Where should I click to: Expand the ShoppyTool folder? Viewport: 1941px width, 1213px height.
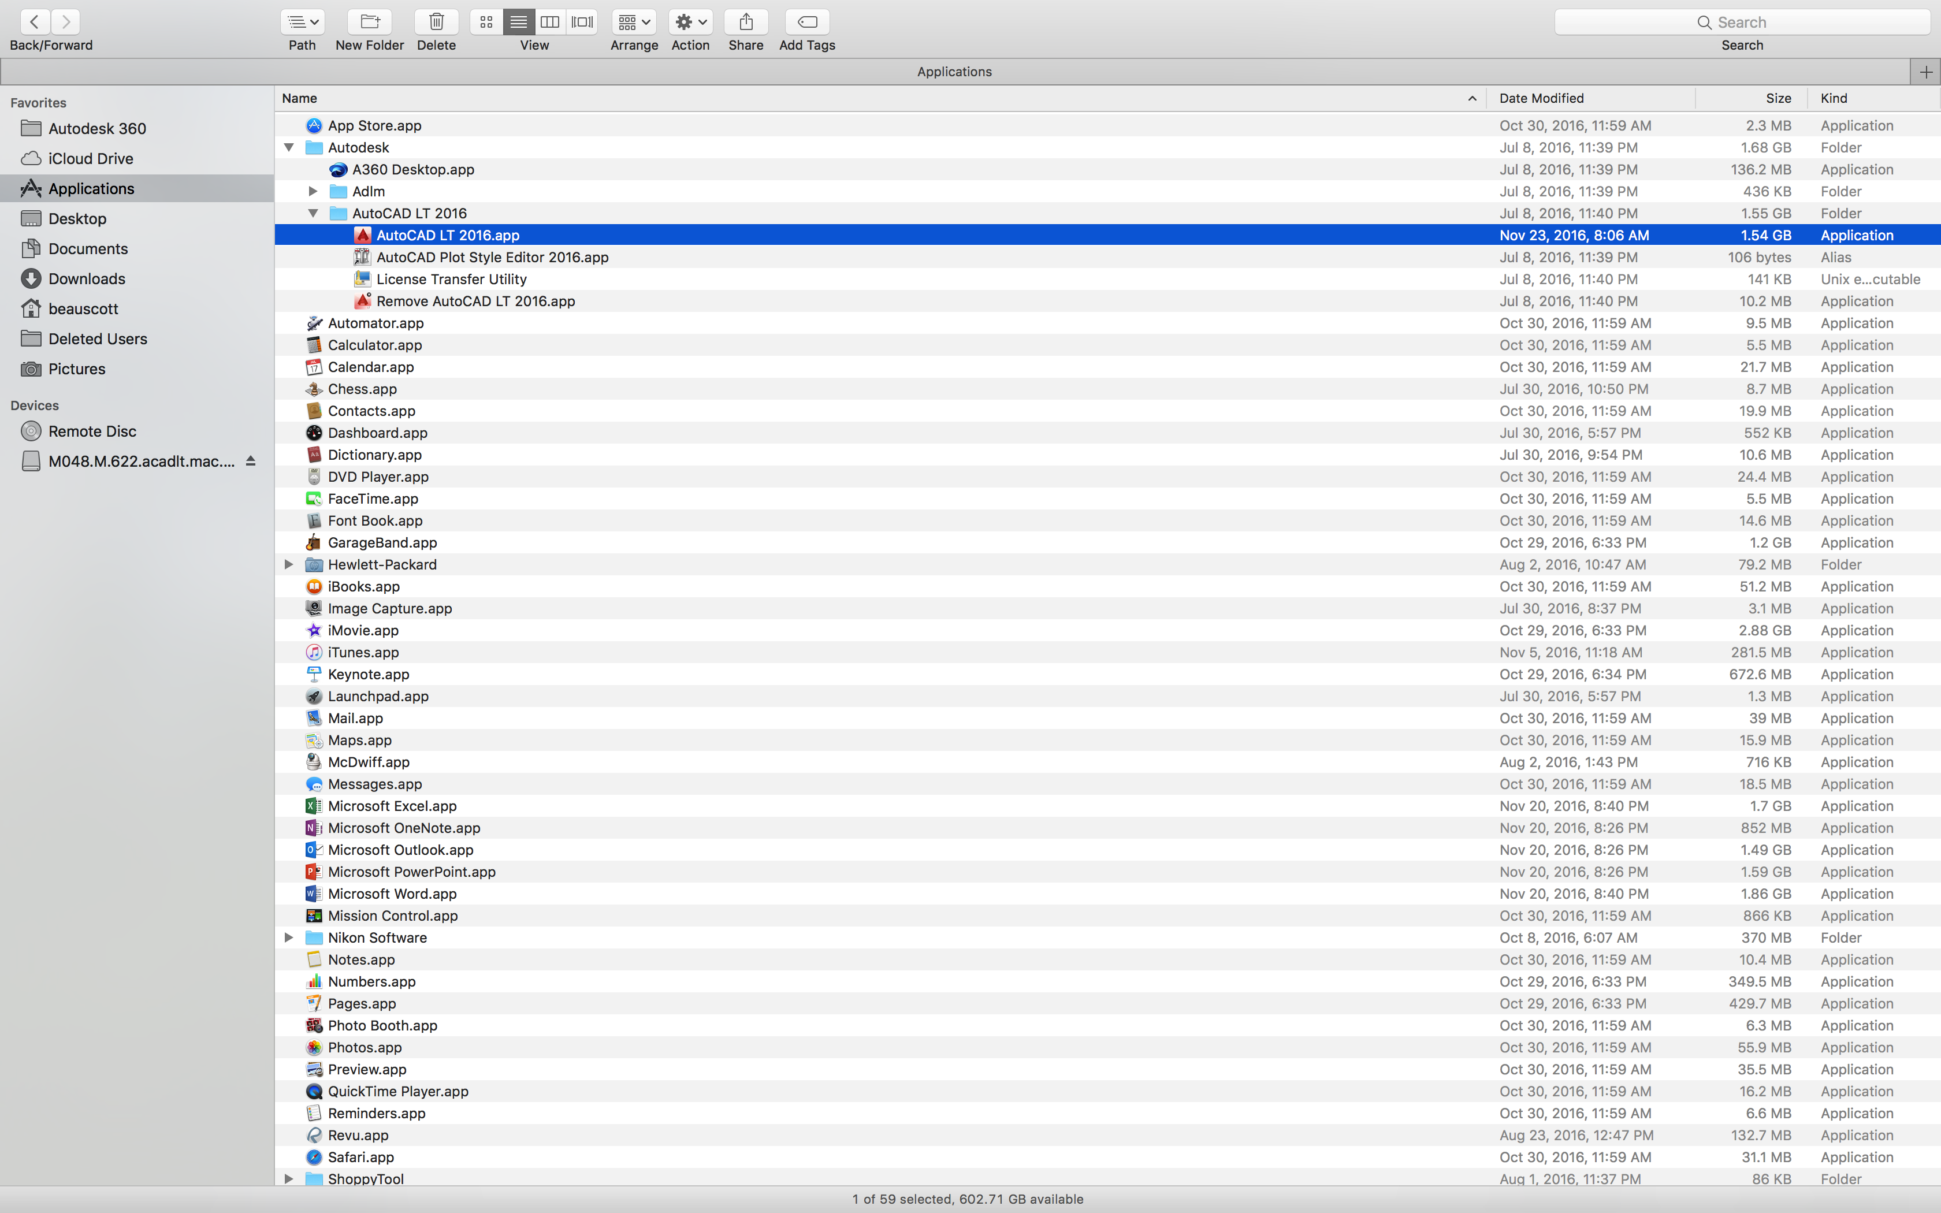click(289, 1178)
